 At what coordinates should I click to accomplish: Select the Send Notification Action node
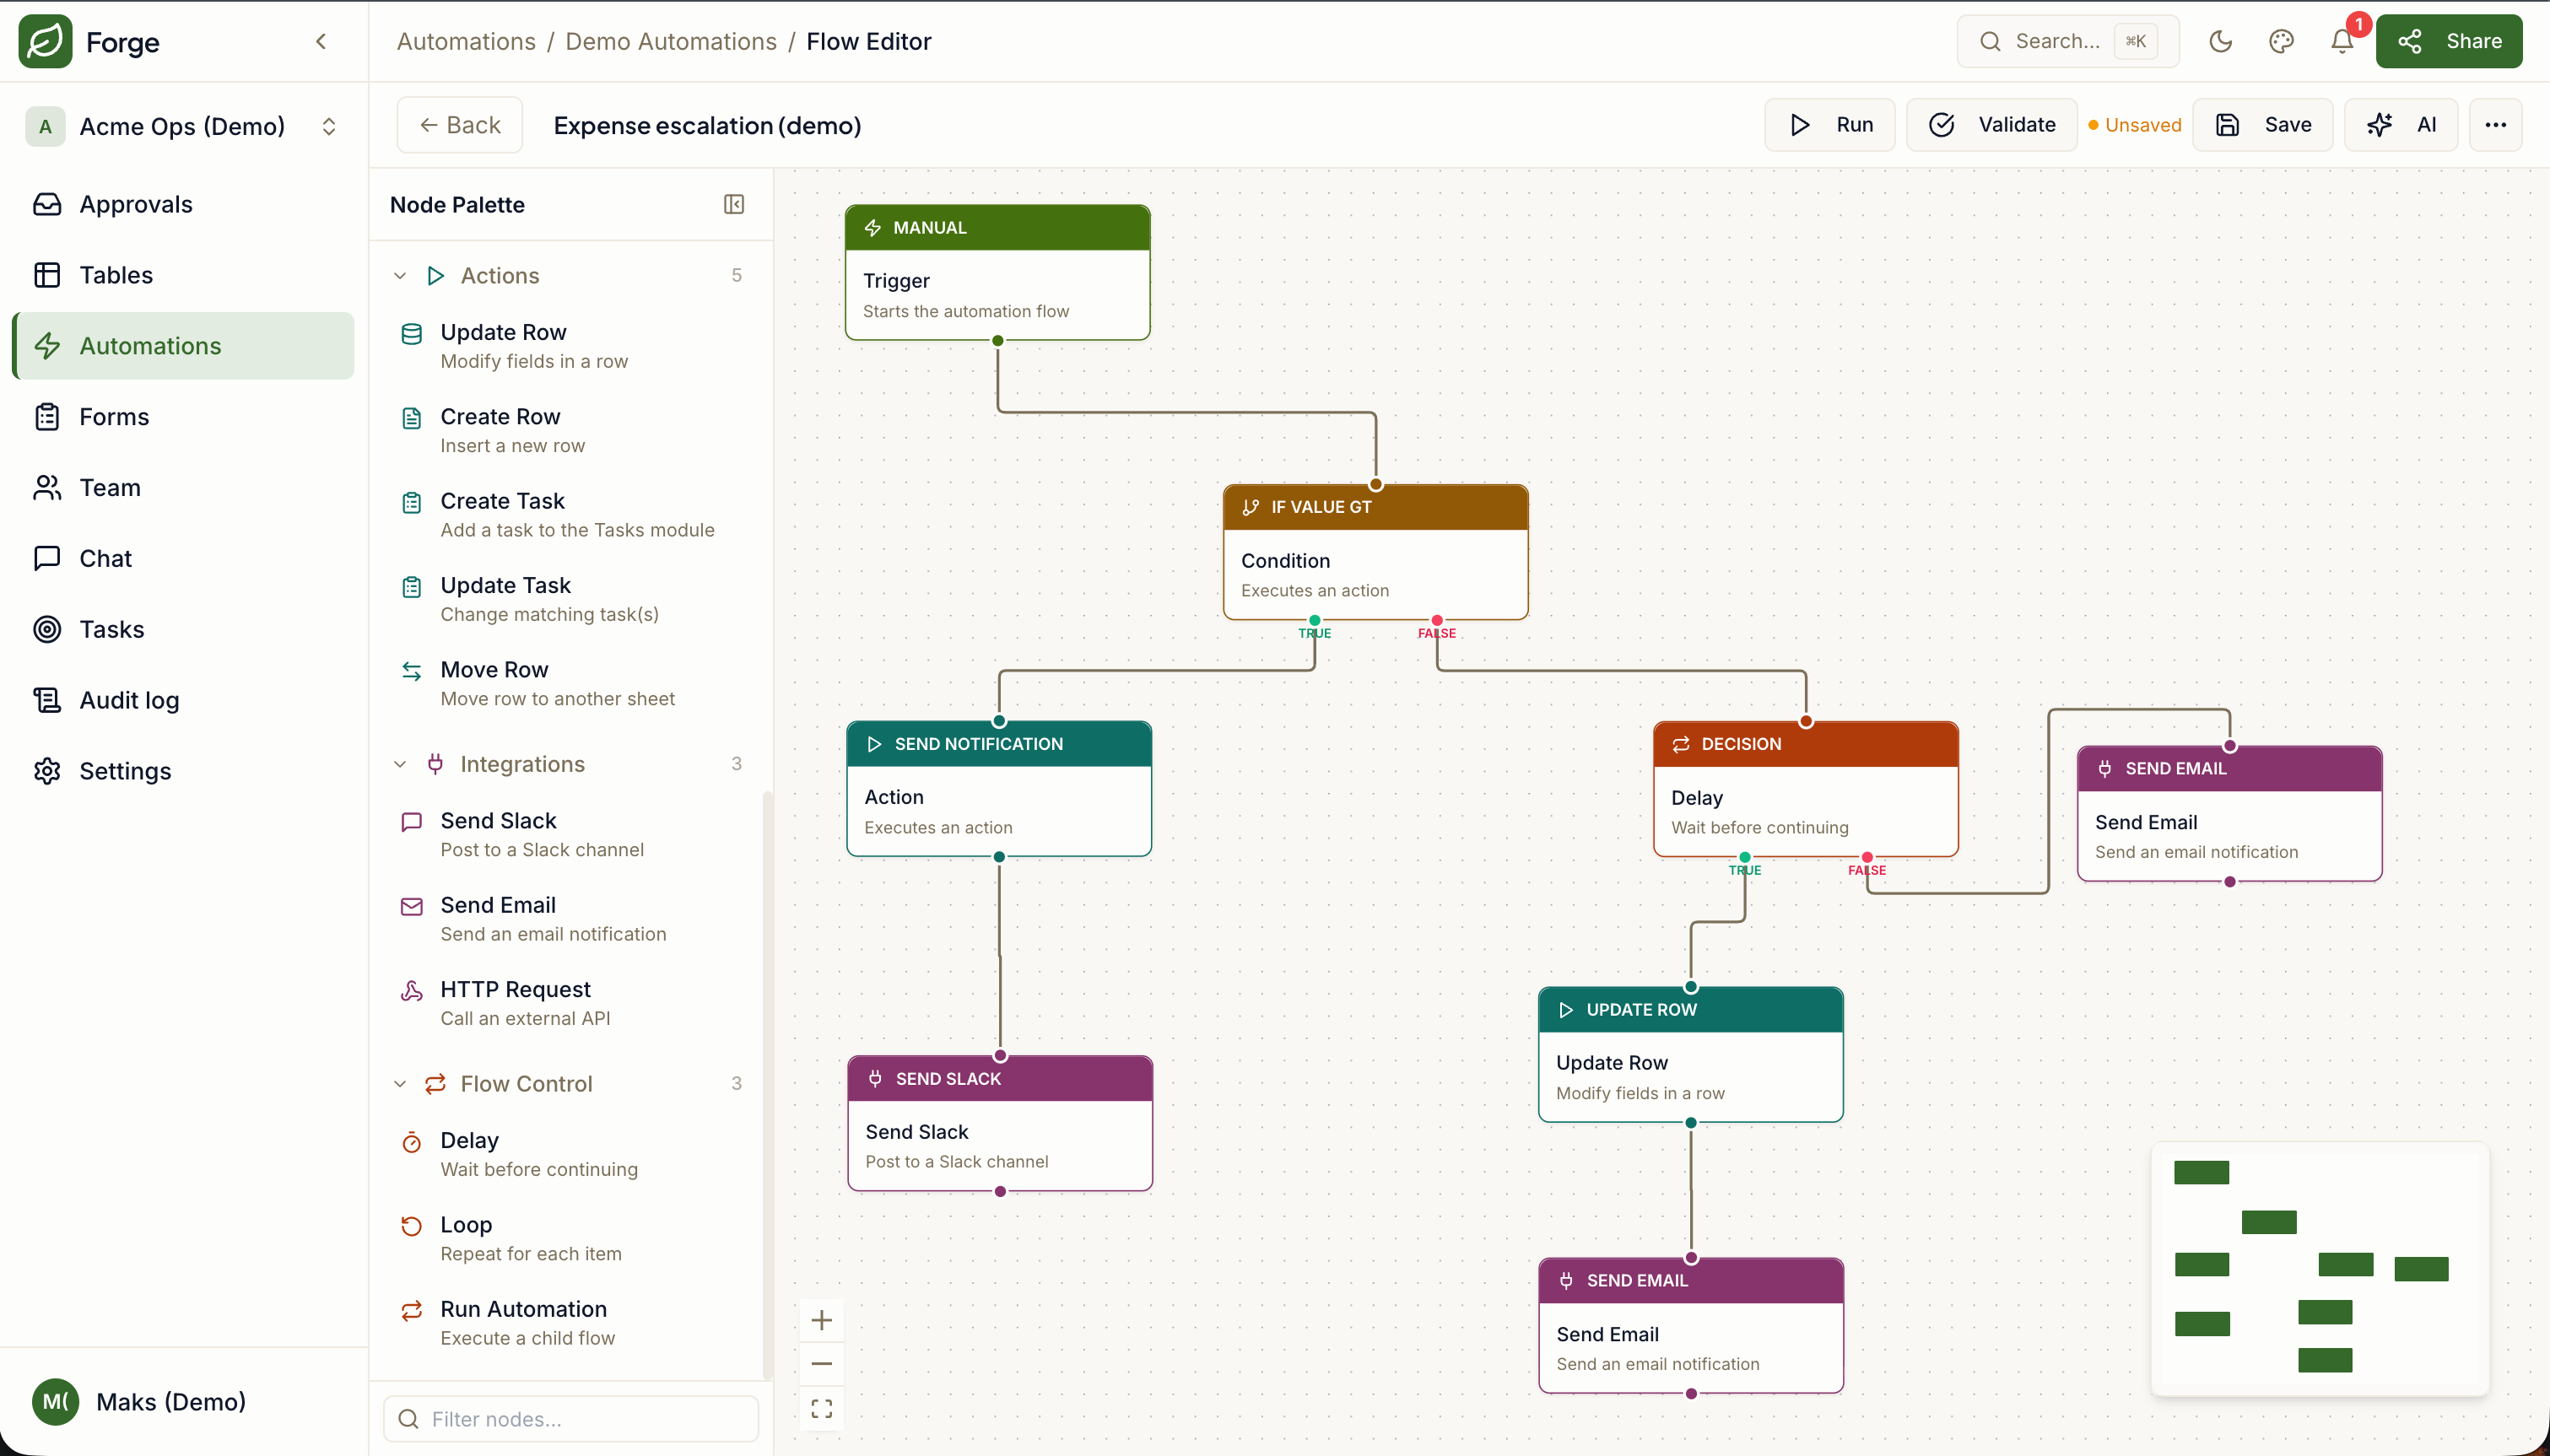pos(999,788)
